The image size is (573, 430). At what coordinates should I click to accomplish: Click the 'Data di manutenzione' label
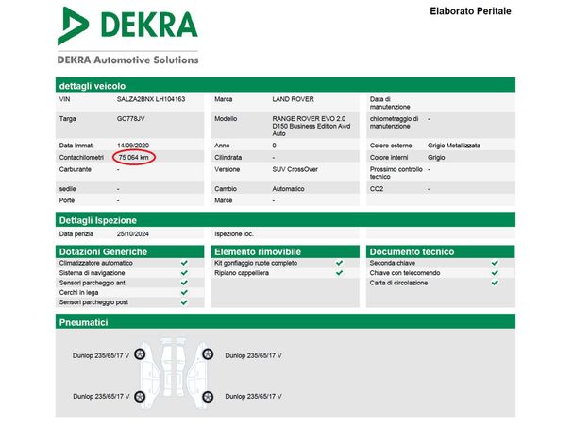click(x=390, y=103)
